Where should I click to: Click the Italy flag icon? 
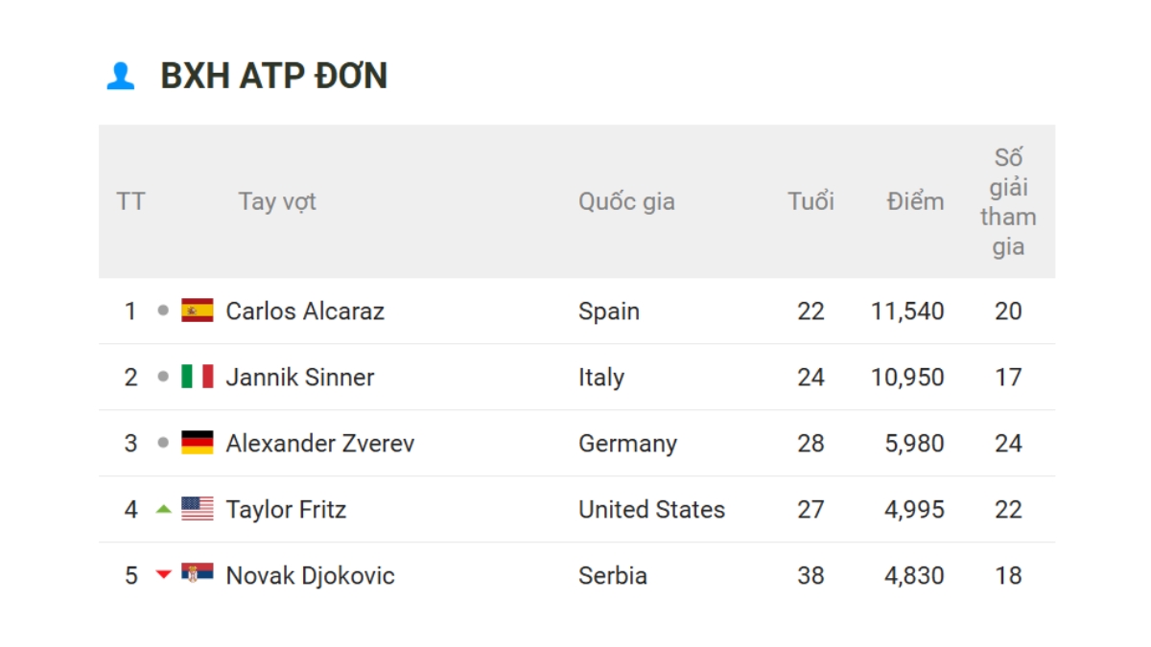[x=198, y=377]
